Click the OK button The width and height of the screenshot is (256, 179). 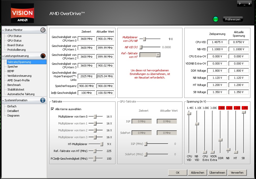[x=178, y=173]
